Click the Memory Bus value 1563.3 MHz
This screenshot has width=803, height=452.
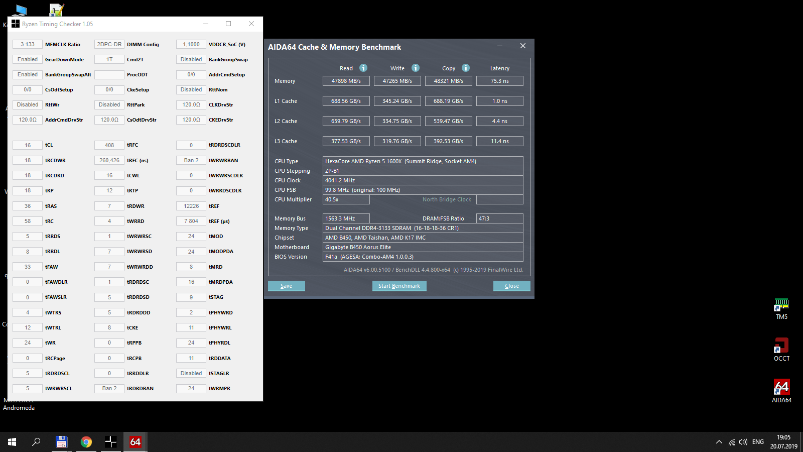click(346, 218)
